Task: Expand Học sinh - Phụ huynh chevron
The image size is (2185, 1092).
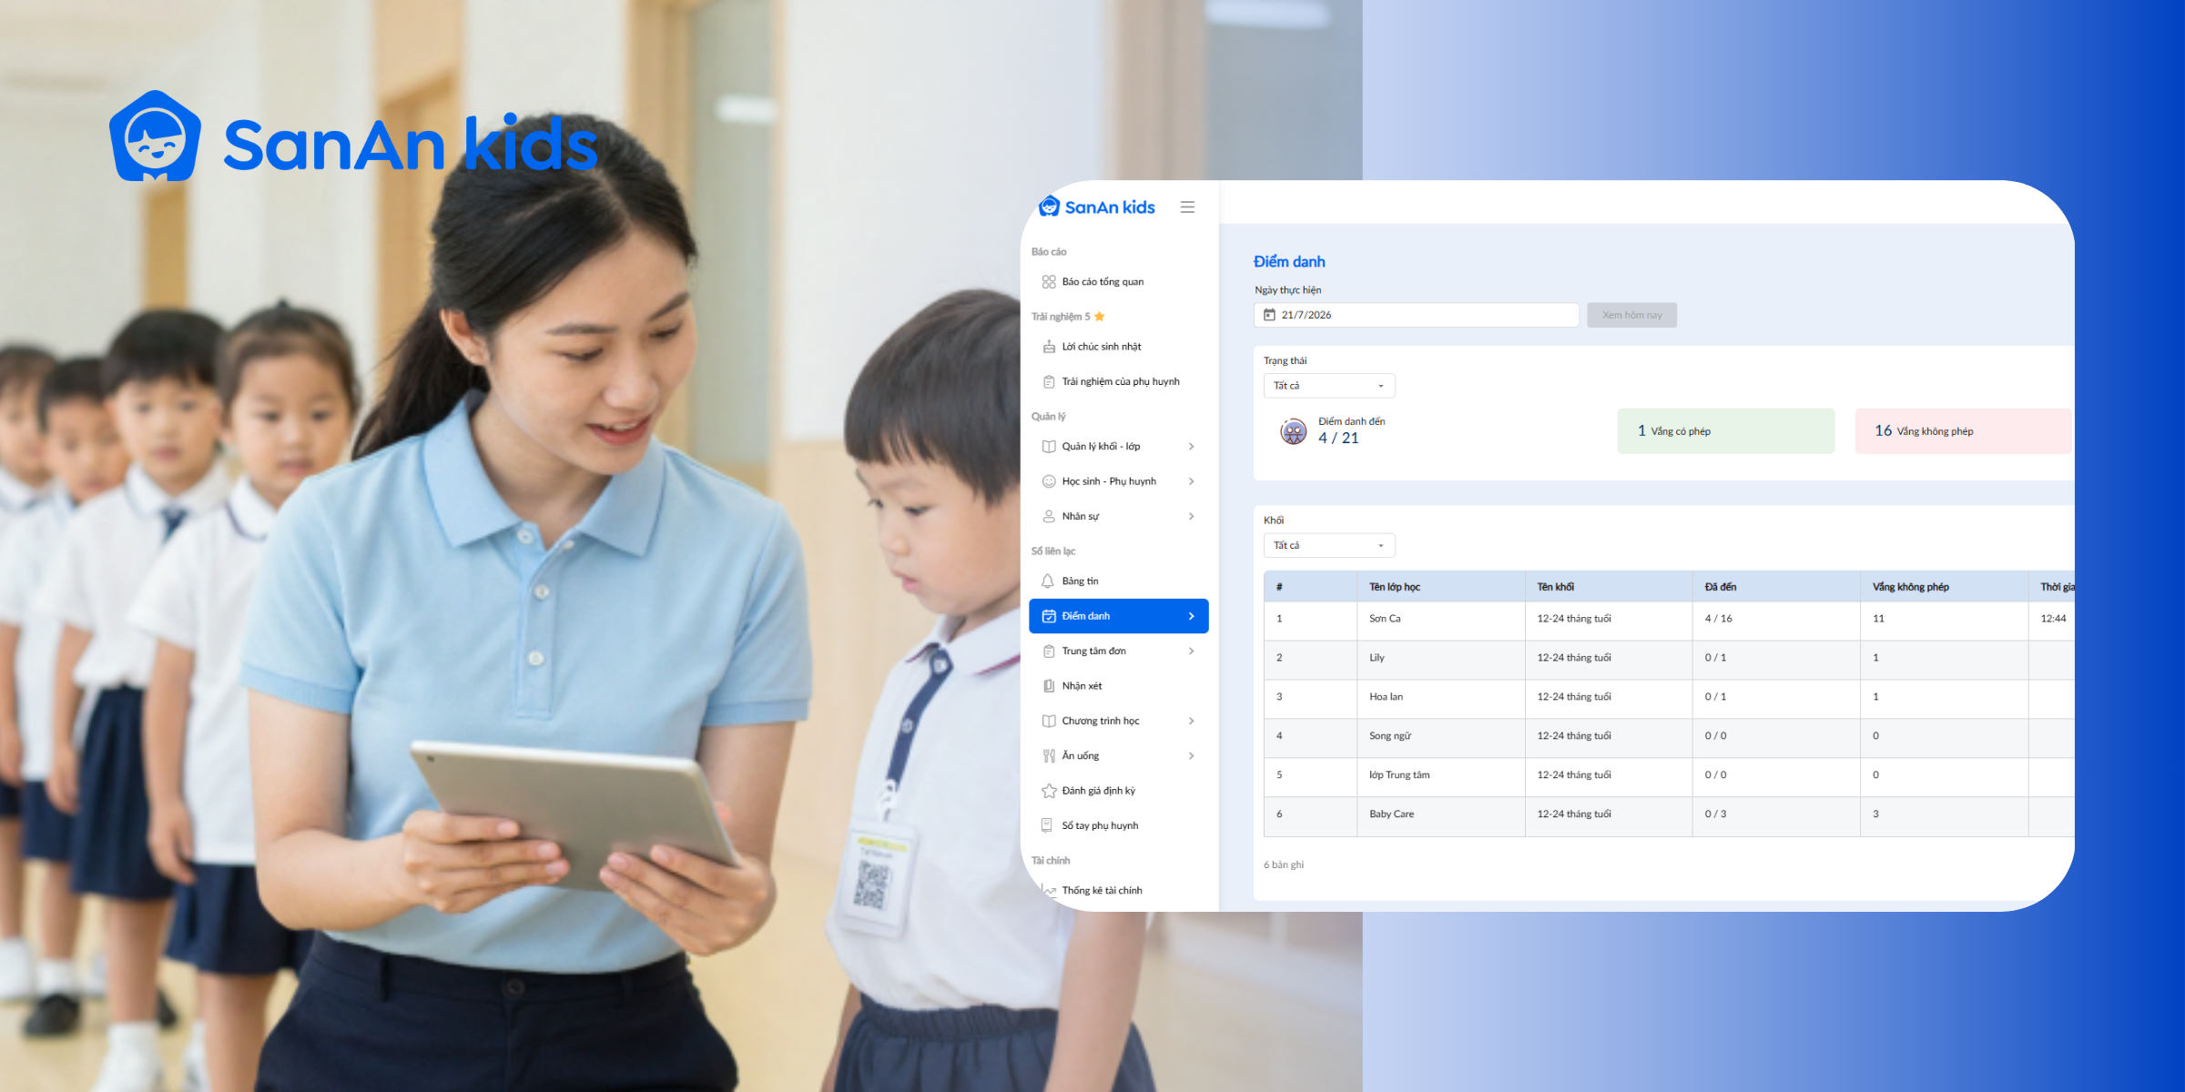Action: click(x=1191, y=481)
